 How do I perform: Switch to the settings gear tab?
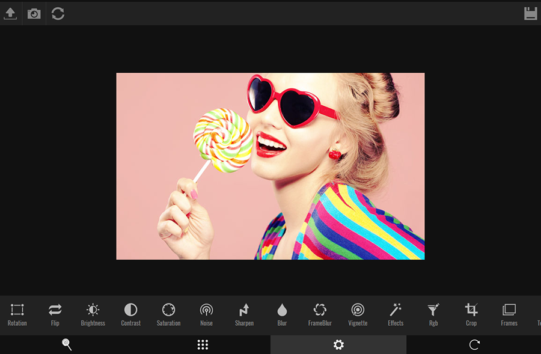(x=339, y=344)
